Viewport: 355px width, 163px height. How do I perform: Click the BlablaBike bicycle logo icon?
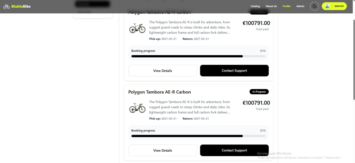click(x=7, y=6)
